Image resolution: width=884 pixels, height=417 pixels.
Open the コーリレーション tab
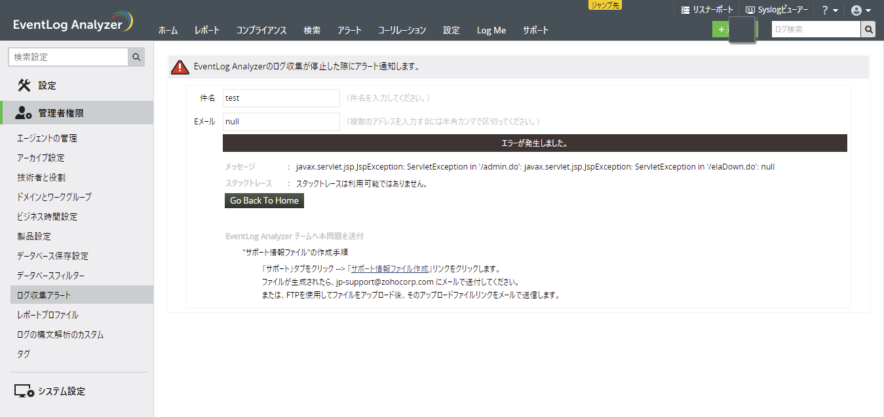coord(402,30)
